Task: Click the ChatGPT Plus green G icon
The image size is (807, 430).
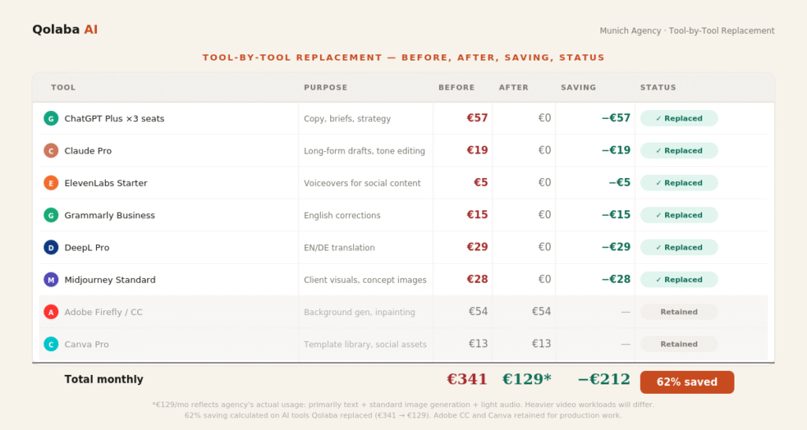Action: pyautogui.click(x=51, y=118)
